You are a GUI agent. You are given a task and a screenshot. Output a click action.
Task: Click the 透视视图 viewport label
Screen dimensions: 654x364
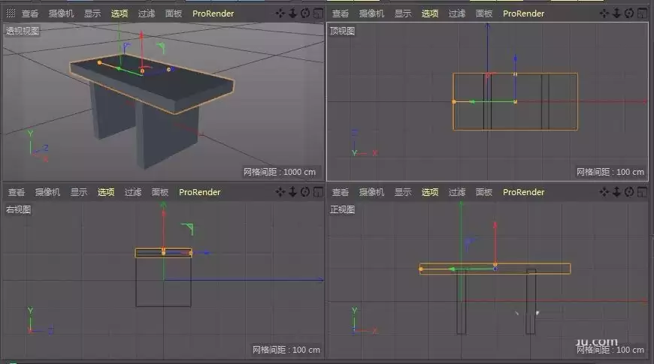point(23,31)
